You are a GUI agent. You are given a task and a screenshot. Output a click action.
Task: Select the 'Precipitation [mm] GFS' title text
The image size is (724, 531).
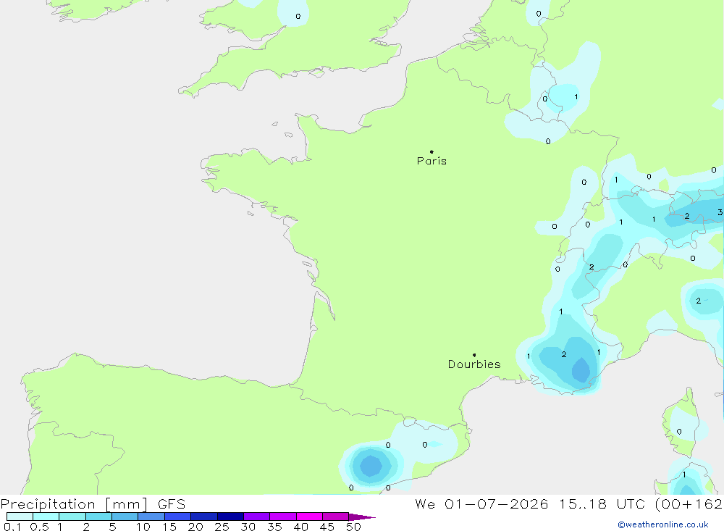coord(93,504)
